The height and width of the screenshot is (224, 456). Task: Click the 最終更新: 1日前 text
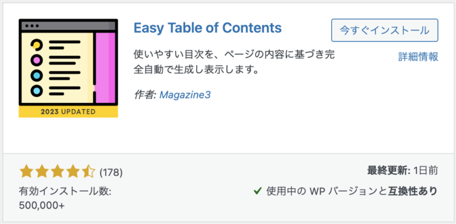403,171
